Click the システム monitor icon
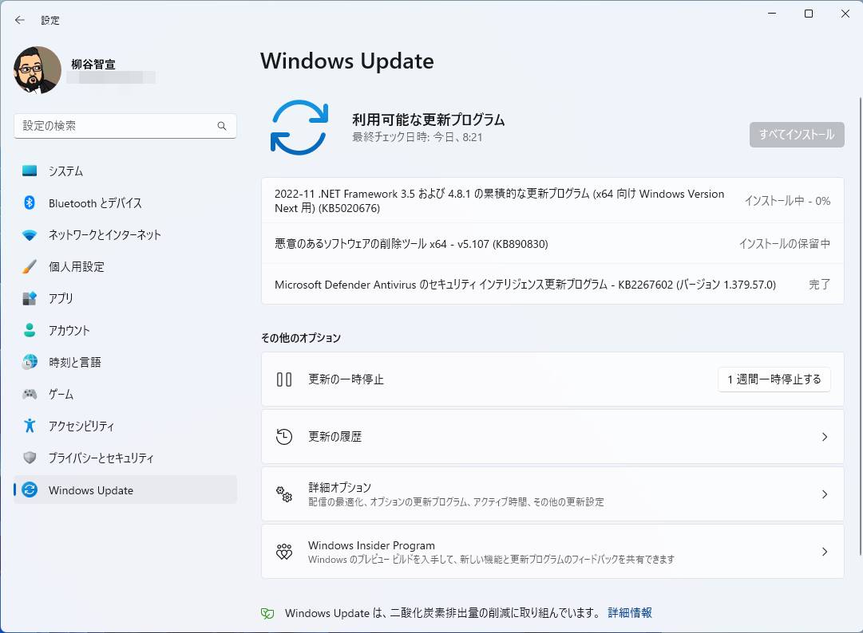The height and width of the screenshot is (633, 863). tap(30, 171)
